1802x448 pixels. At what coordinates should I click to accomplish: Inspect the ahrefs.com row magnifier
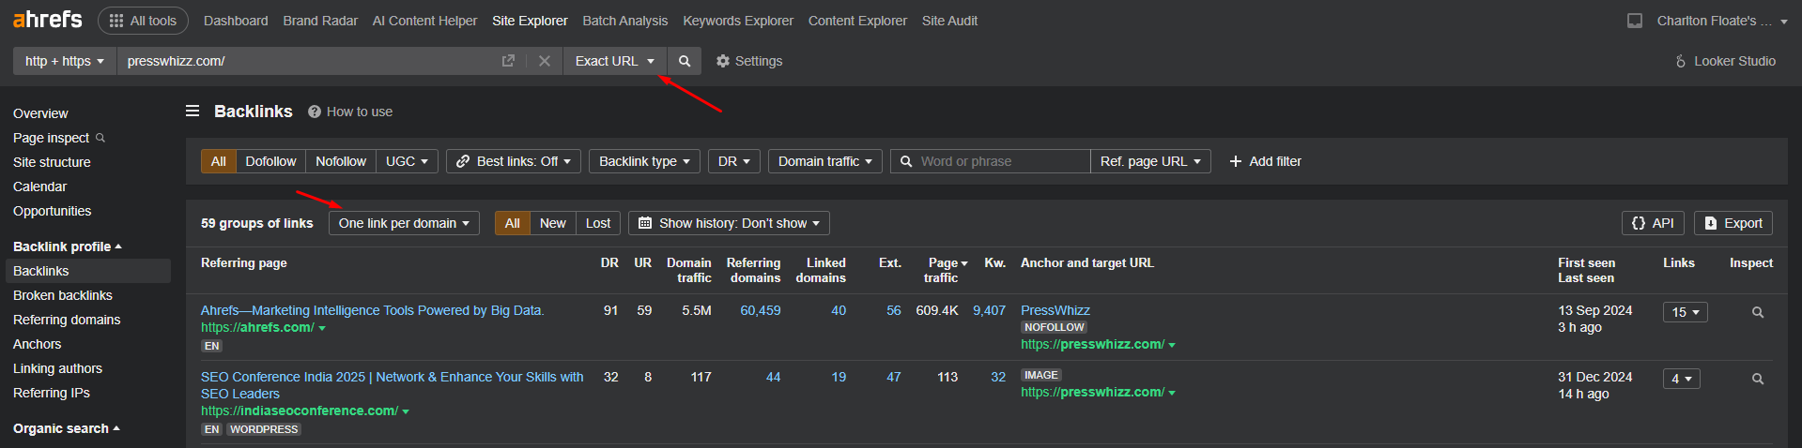(x=1758, y=313)
